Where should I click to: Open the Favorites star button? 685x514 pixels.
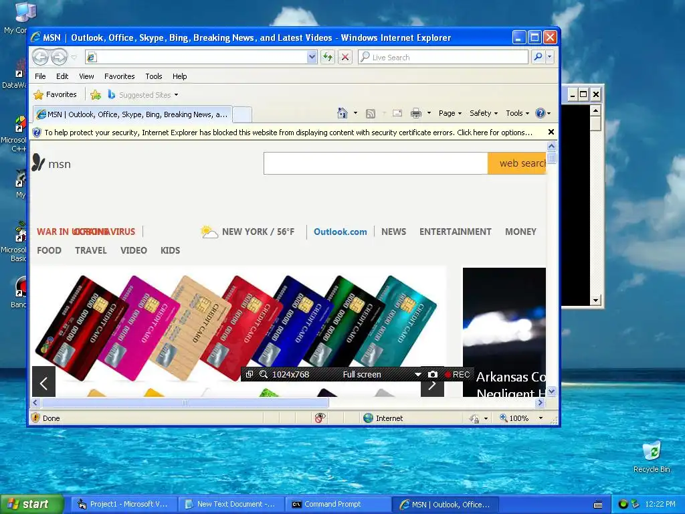[56, 94]
